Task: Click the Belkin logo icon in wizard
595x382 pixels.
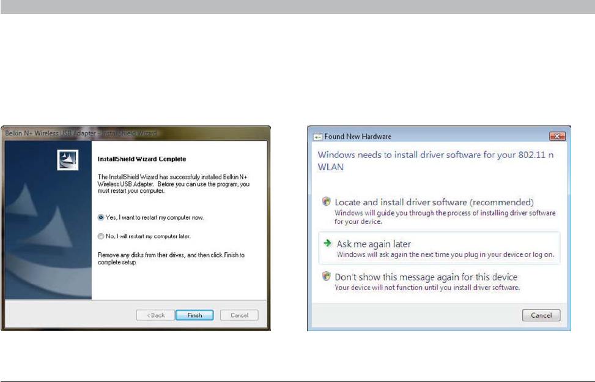Action: (68, 160)
